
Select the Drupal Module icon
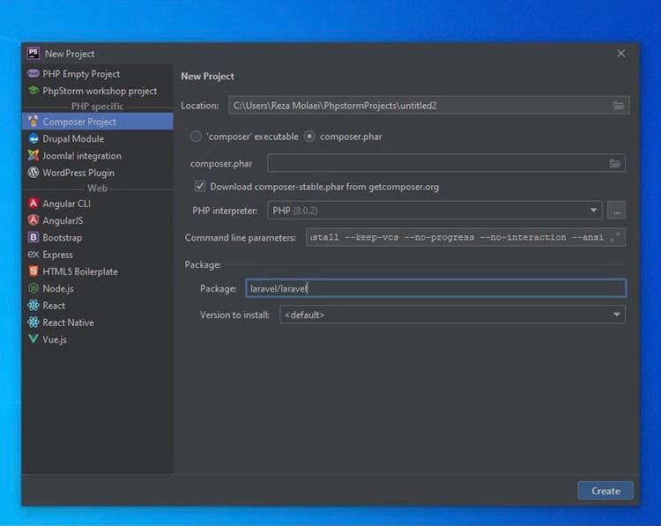tap(33, 138)
